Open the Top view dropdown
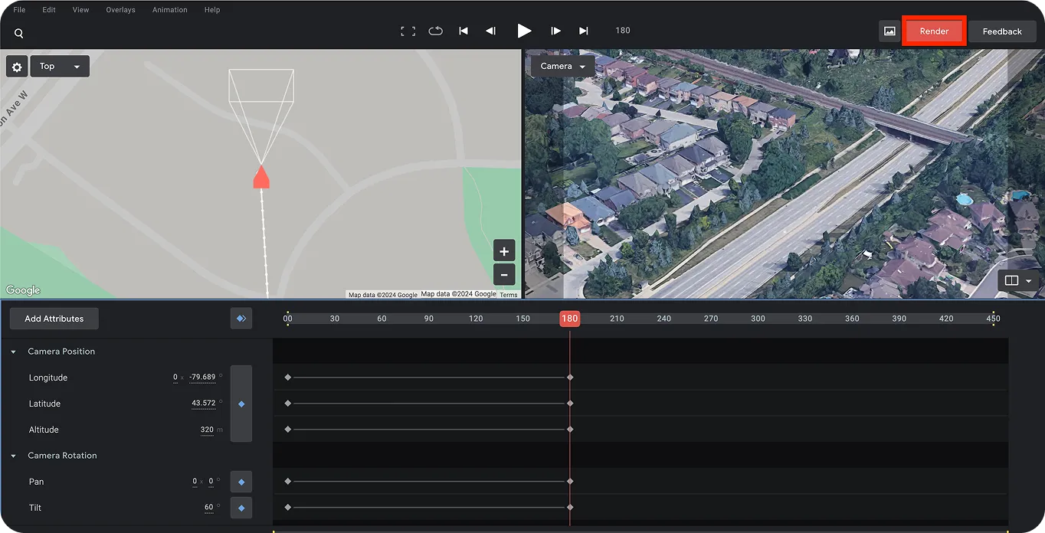Viewport: 1045px width, 533px height. 60,67
